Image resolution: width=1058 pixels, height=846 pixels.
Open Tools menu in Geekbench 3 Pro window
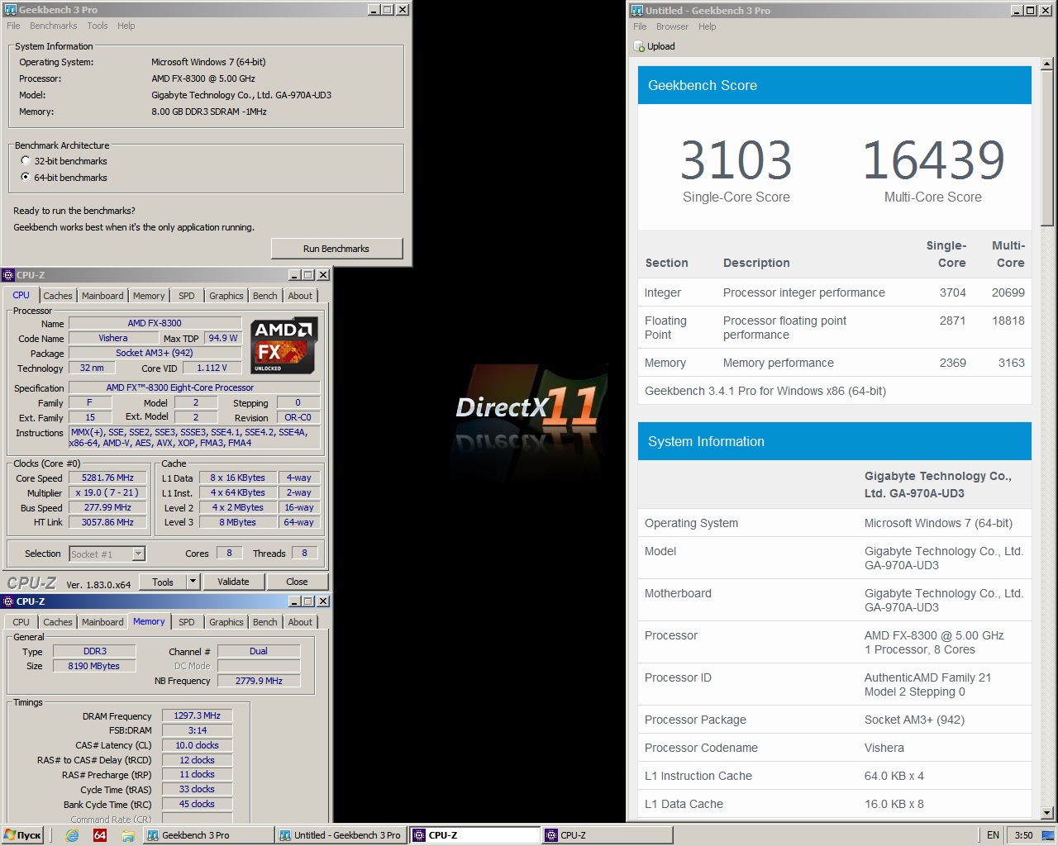98,26
